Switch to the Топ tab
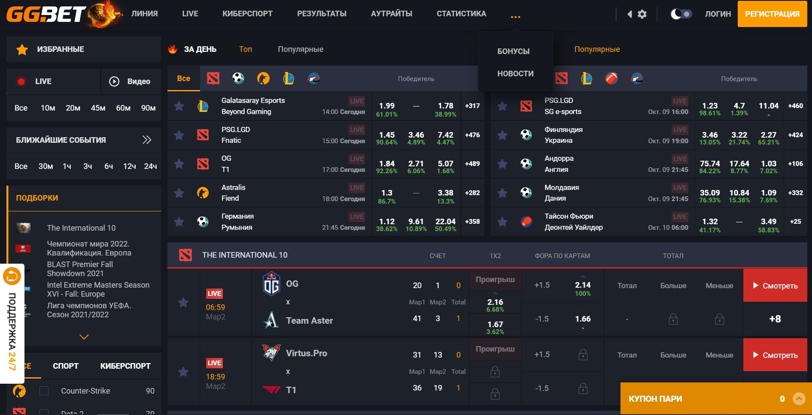Image resolution: width=812 pixels, height=415 pixels. point(246,49)
